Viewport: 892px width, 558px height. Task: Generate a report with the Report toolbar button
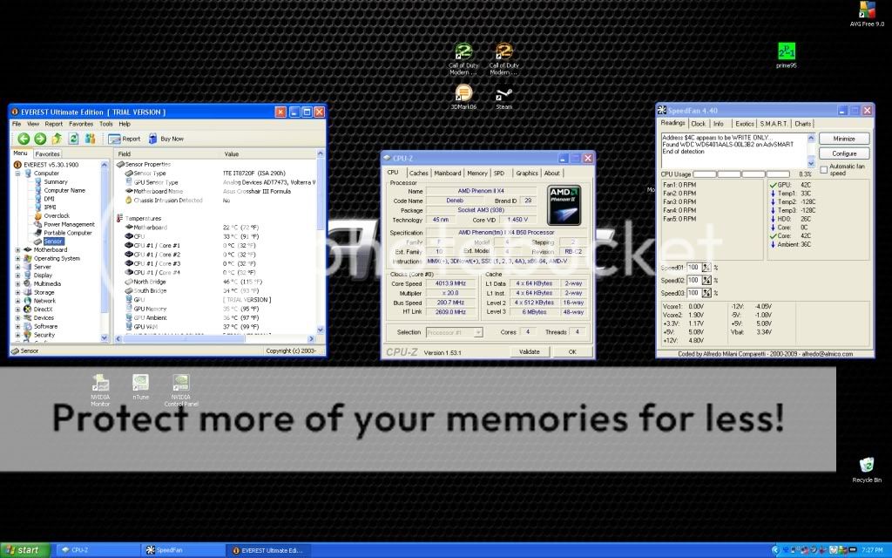[x=124, y=139]
